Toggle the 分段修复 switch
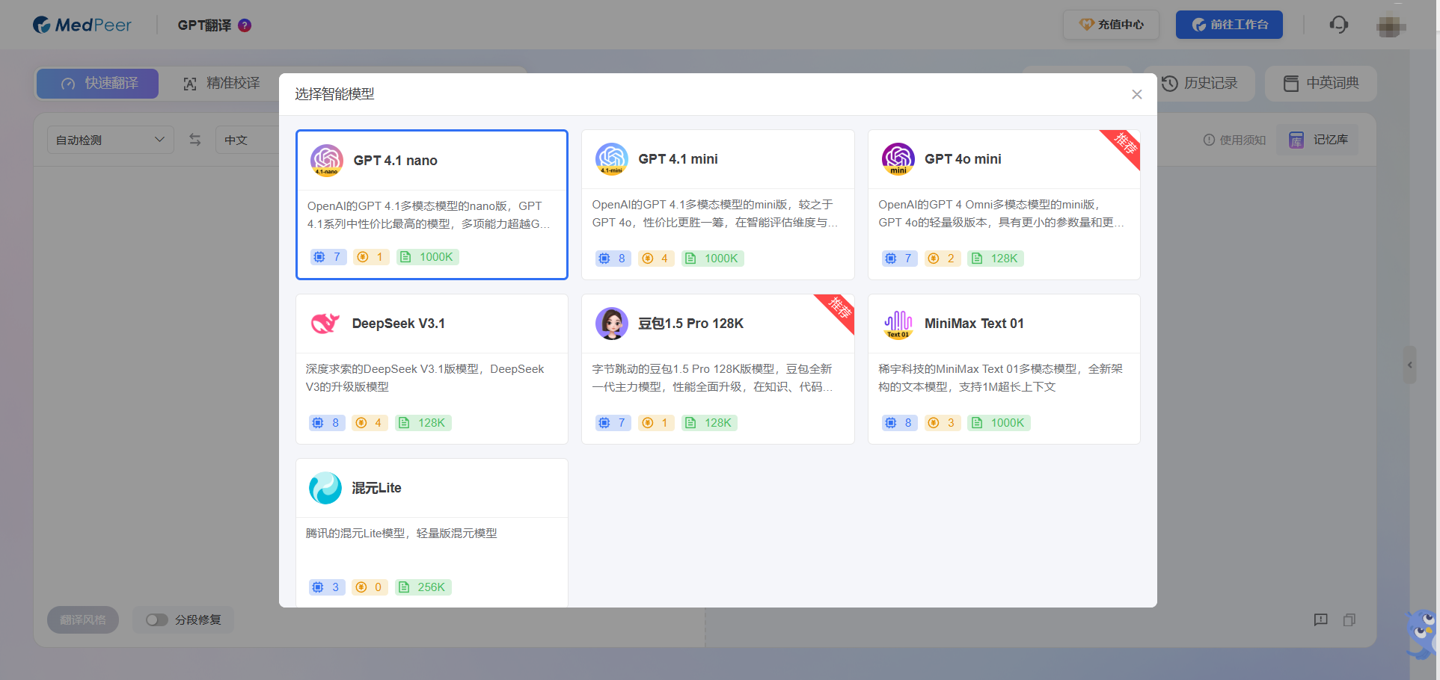The height and width of the screenshot is (680, 1440). point(156,619)
